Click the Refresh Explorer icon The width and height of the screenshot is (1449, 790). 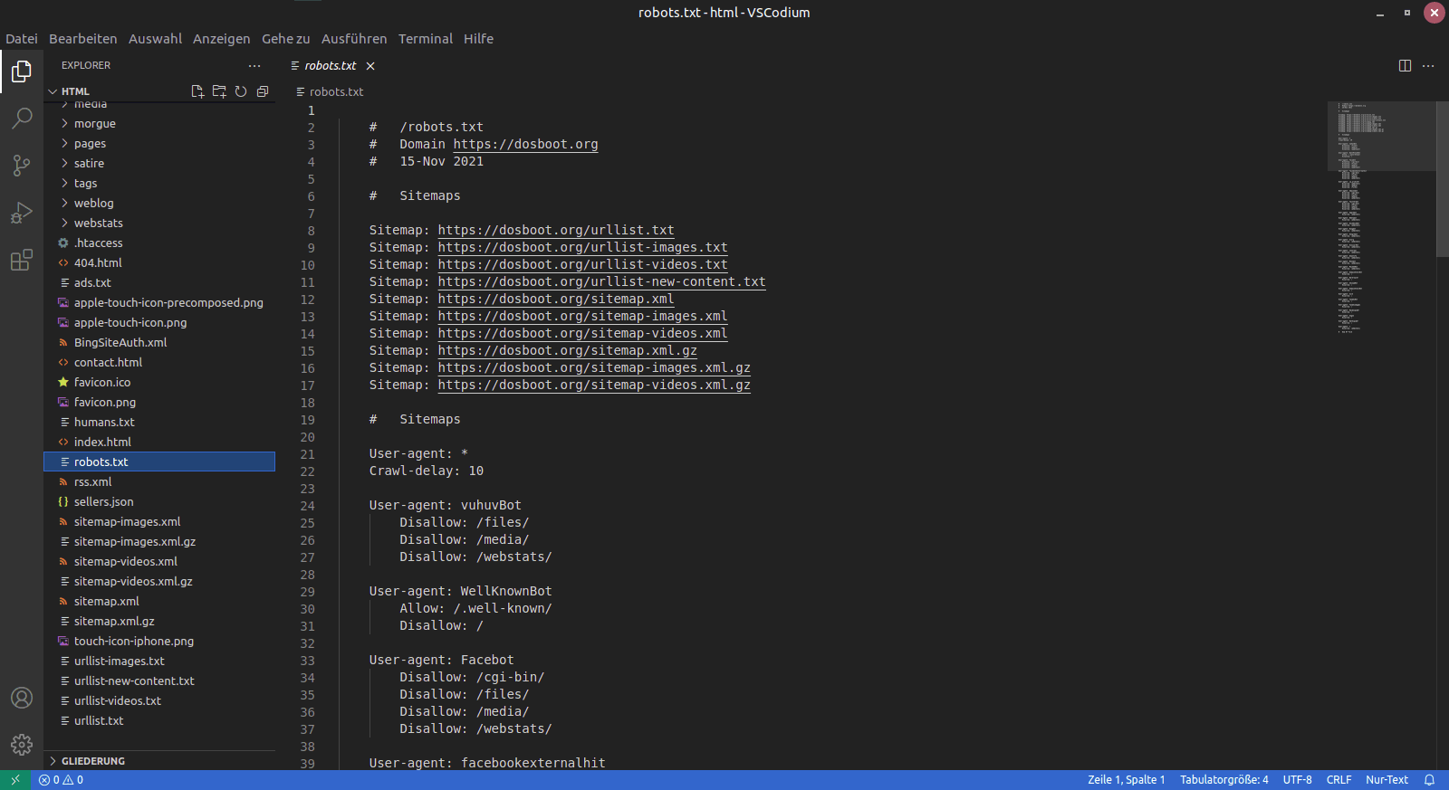point(241,91)
